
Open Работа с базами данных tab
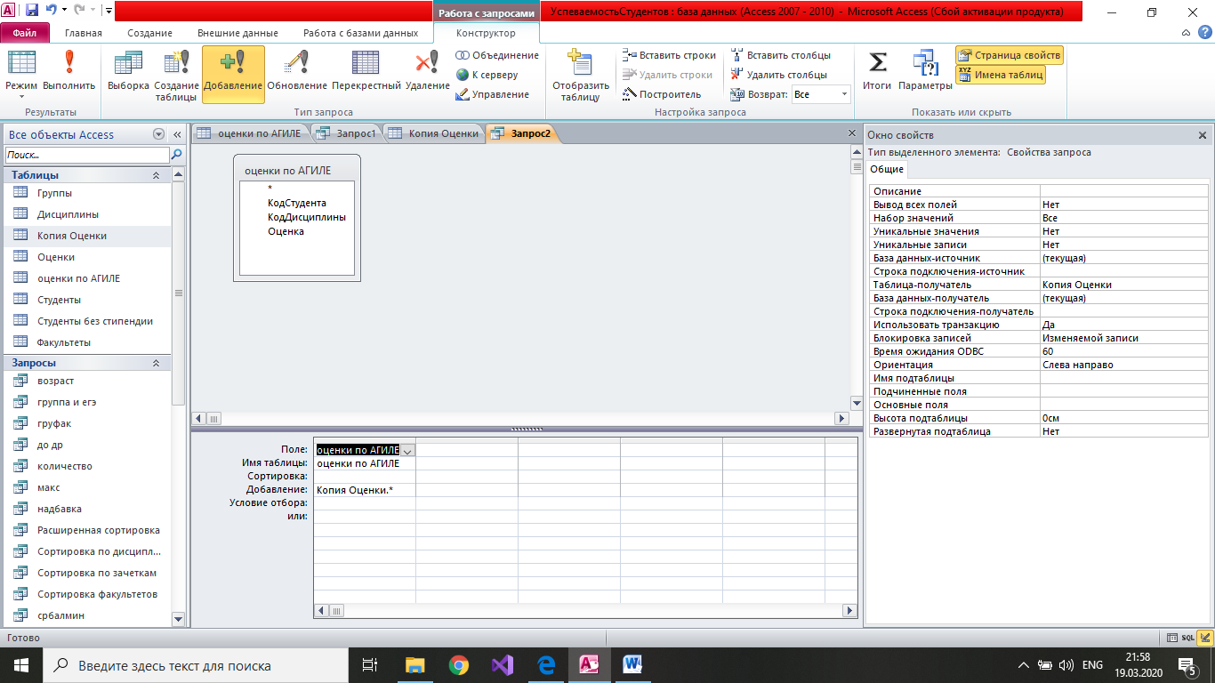360,33
